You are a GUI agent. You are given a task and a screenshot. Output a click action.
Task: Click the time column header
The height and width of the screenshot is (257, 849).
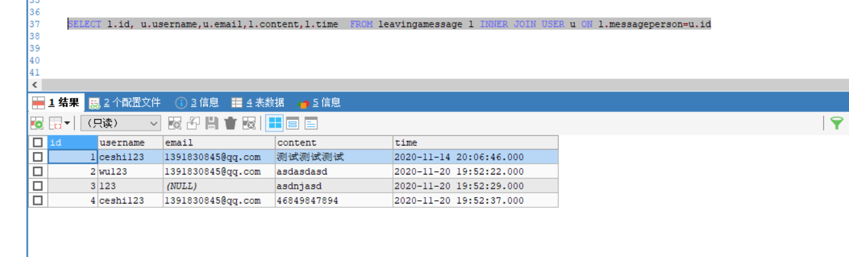point(475,142)
